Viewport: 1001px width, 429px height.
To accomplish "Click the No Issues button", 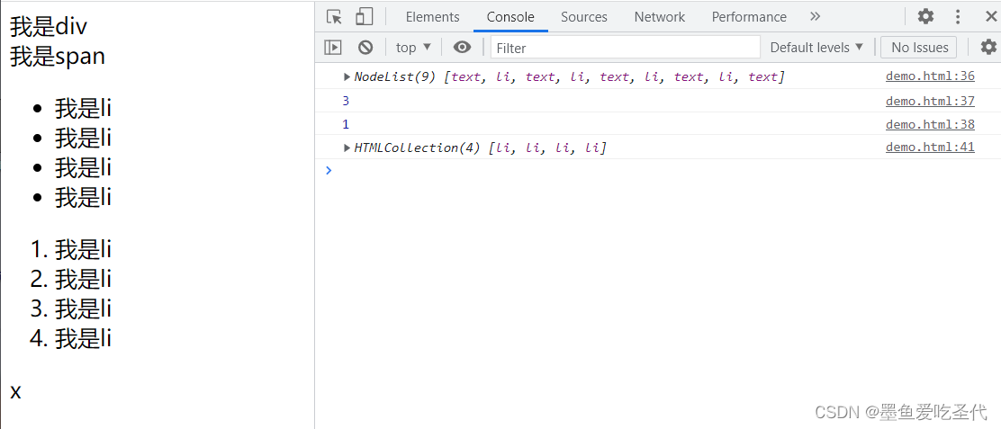I will click(919, 47).
